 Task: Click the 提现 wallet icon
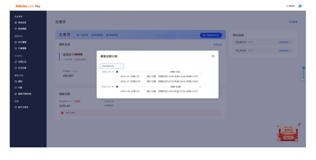point(16,81)
